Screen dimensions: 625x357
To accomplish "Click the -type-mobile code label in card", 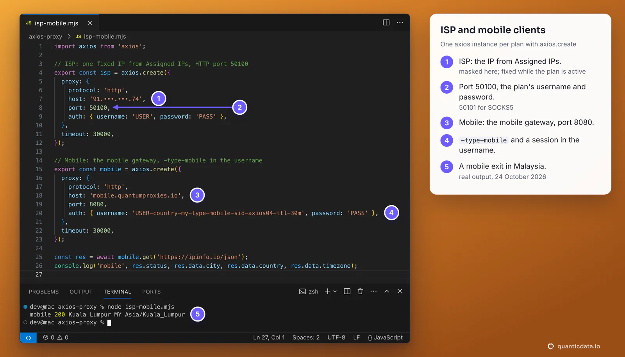I will [x=484, y=140].
